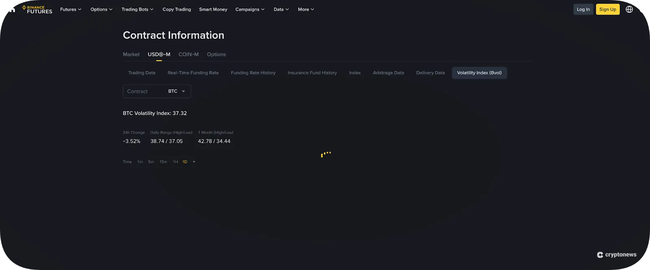Open the globe language selector
The image size is (650, 270).
(x=629, y=9)
